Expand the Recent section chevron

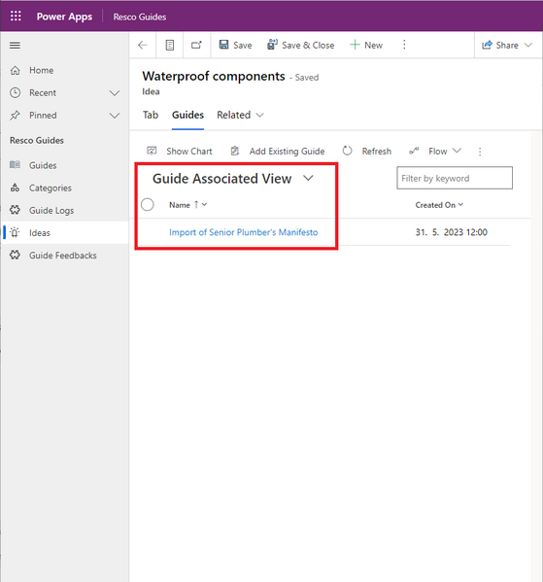115,93
